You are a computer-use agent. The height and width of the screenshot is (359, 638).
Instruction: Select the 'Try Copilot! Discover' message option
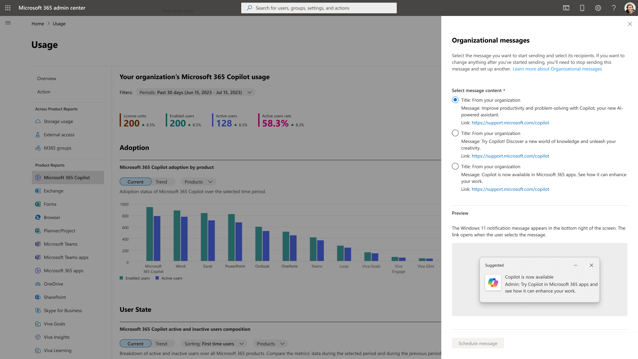455,133
